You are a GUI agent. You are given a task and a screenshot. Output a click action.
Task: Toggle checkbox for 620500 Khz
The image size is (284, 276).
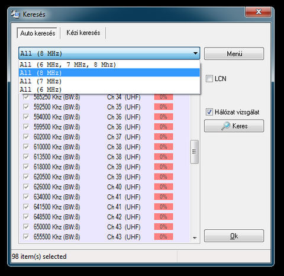[26, 176]
